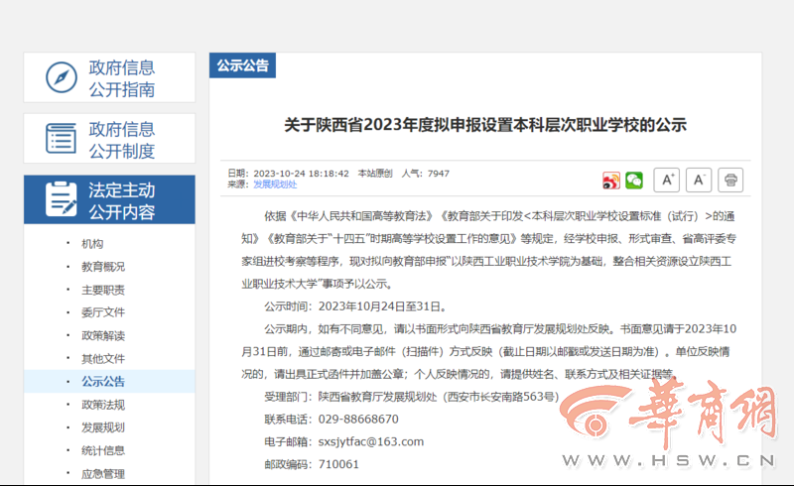This screenshot has height=486, width=794.
Task: Open 发展规划 in sidebar list
Action: (x=103, y=427)
